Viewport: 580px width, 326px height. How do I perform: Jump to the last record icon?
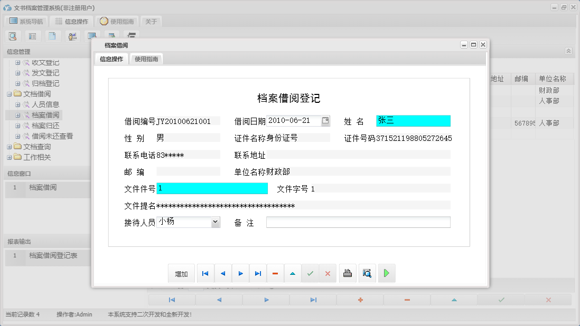coord(257,273)
